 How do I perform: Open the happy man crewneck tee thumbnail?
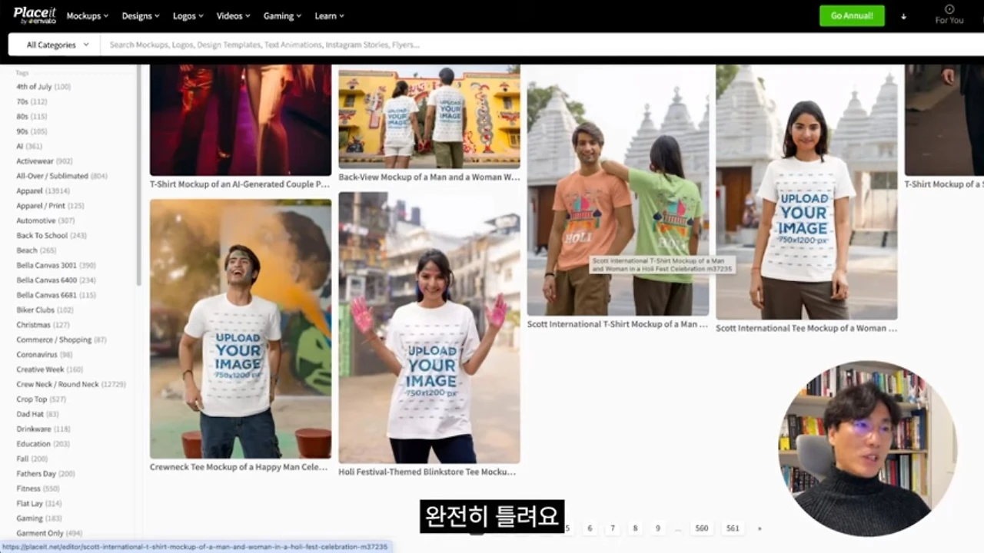241,329
